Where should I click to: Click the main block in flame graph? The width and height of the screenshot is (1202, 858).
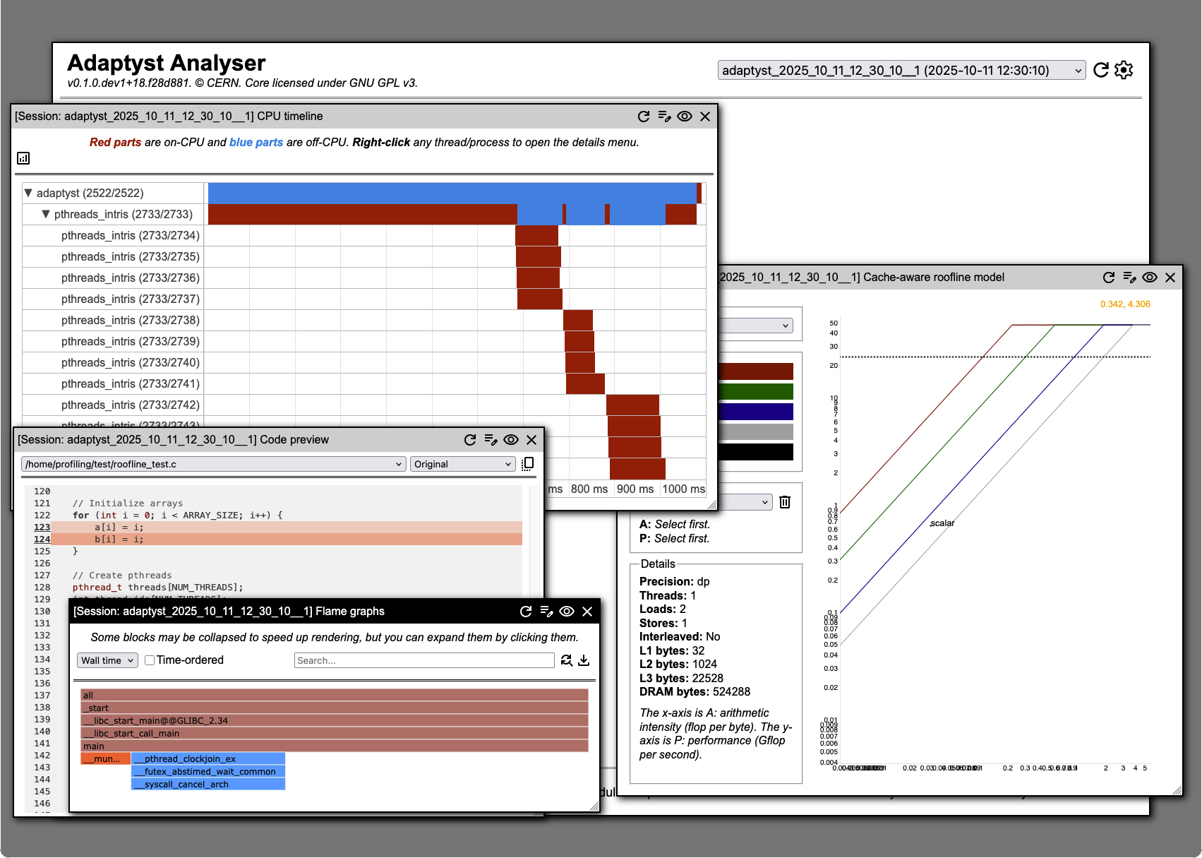pos(334,746)
